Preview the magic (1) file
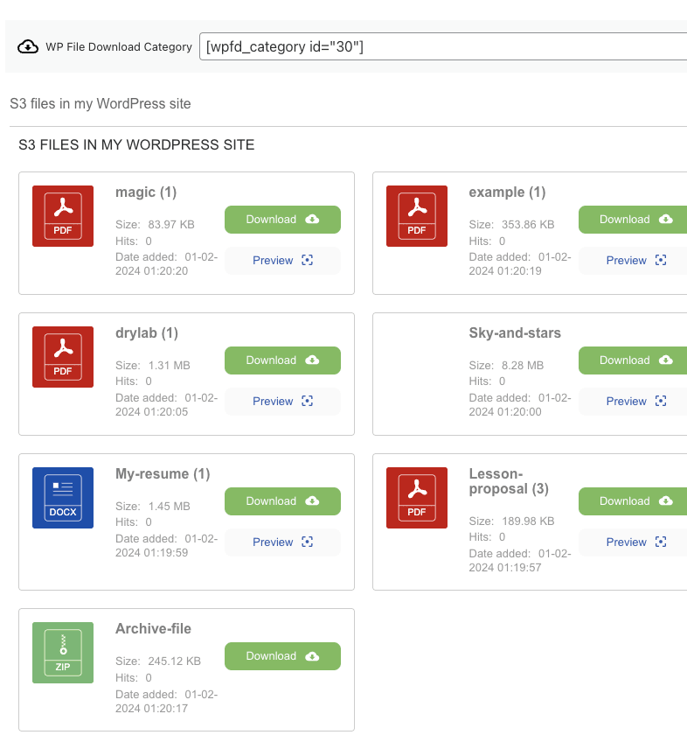The width and height of the screenshot is (687, 749). (x=282, y=261)
